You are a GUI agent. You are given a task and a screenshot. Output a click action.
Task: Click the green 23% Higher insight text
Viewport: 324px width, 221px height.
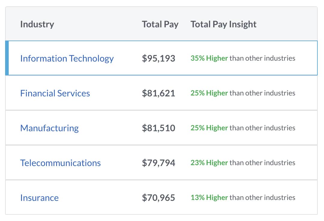[209, 163]
